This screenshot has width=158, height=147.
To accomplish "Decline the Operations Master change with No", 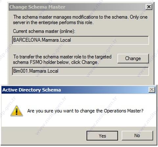I will coord(137,136).
